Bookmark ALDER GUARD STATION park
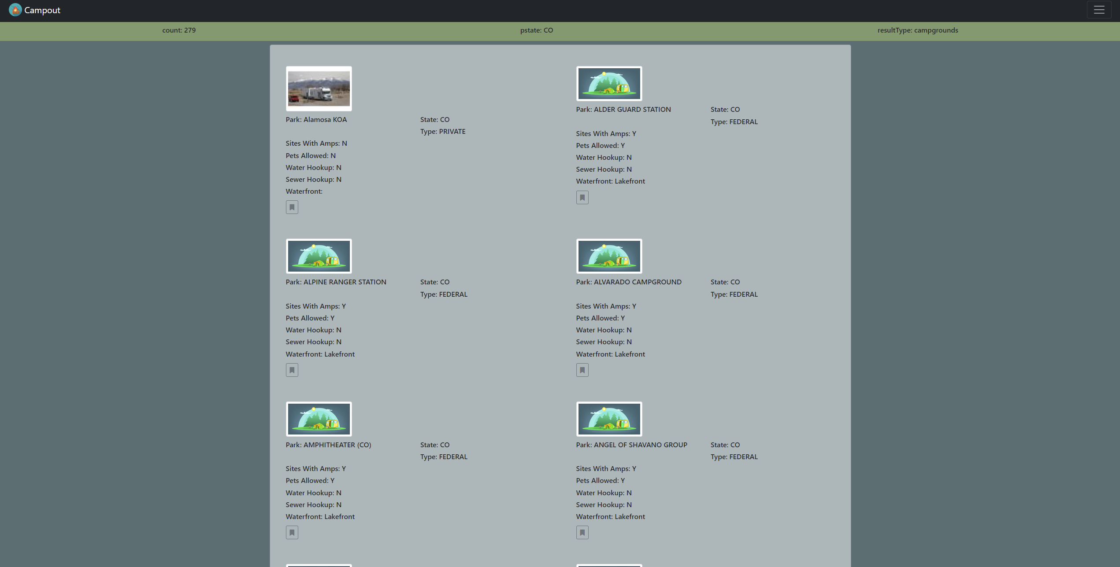The height and width of the screenshot is (567, 1120). pyautogui.click(x=582, y=198)
